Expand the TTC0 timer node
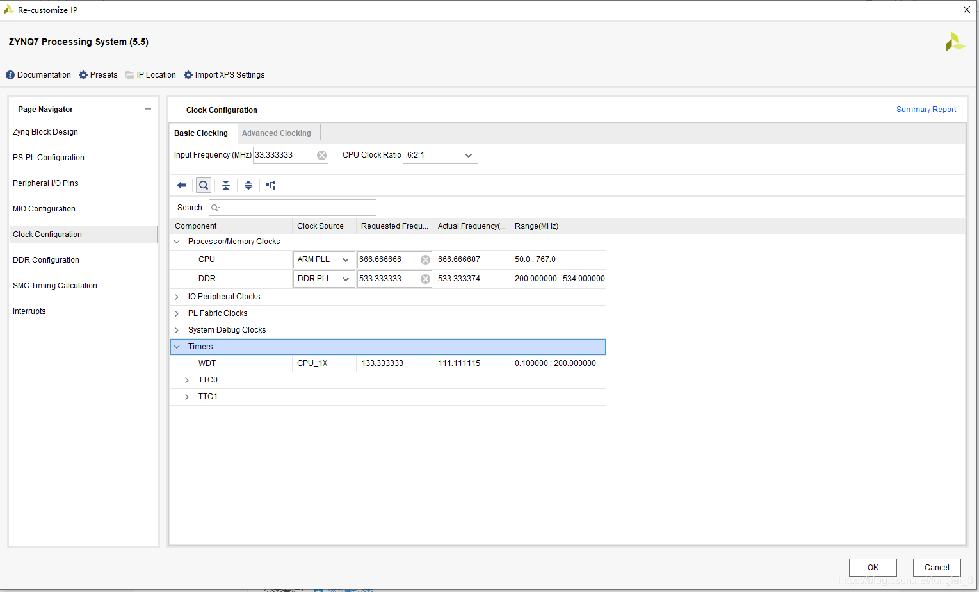The height and width of the screenshot is (592, 979). tap(187, 380)
